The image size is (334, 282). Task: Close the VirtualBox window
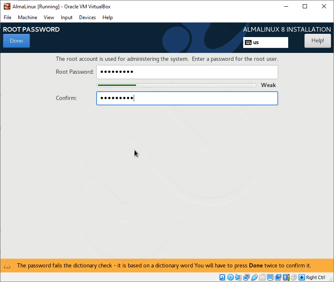pyautogui.click(x=324, y=6)
